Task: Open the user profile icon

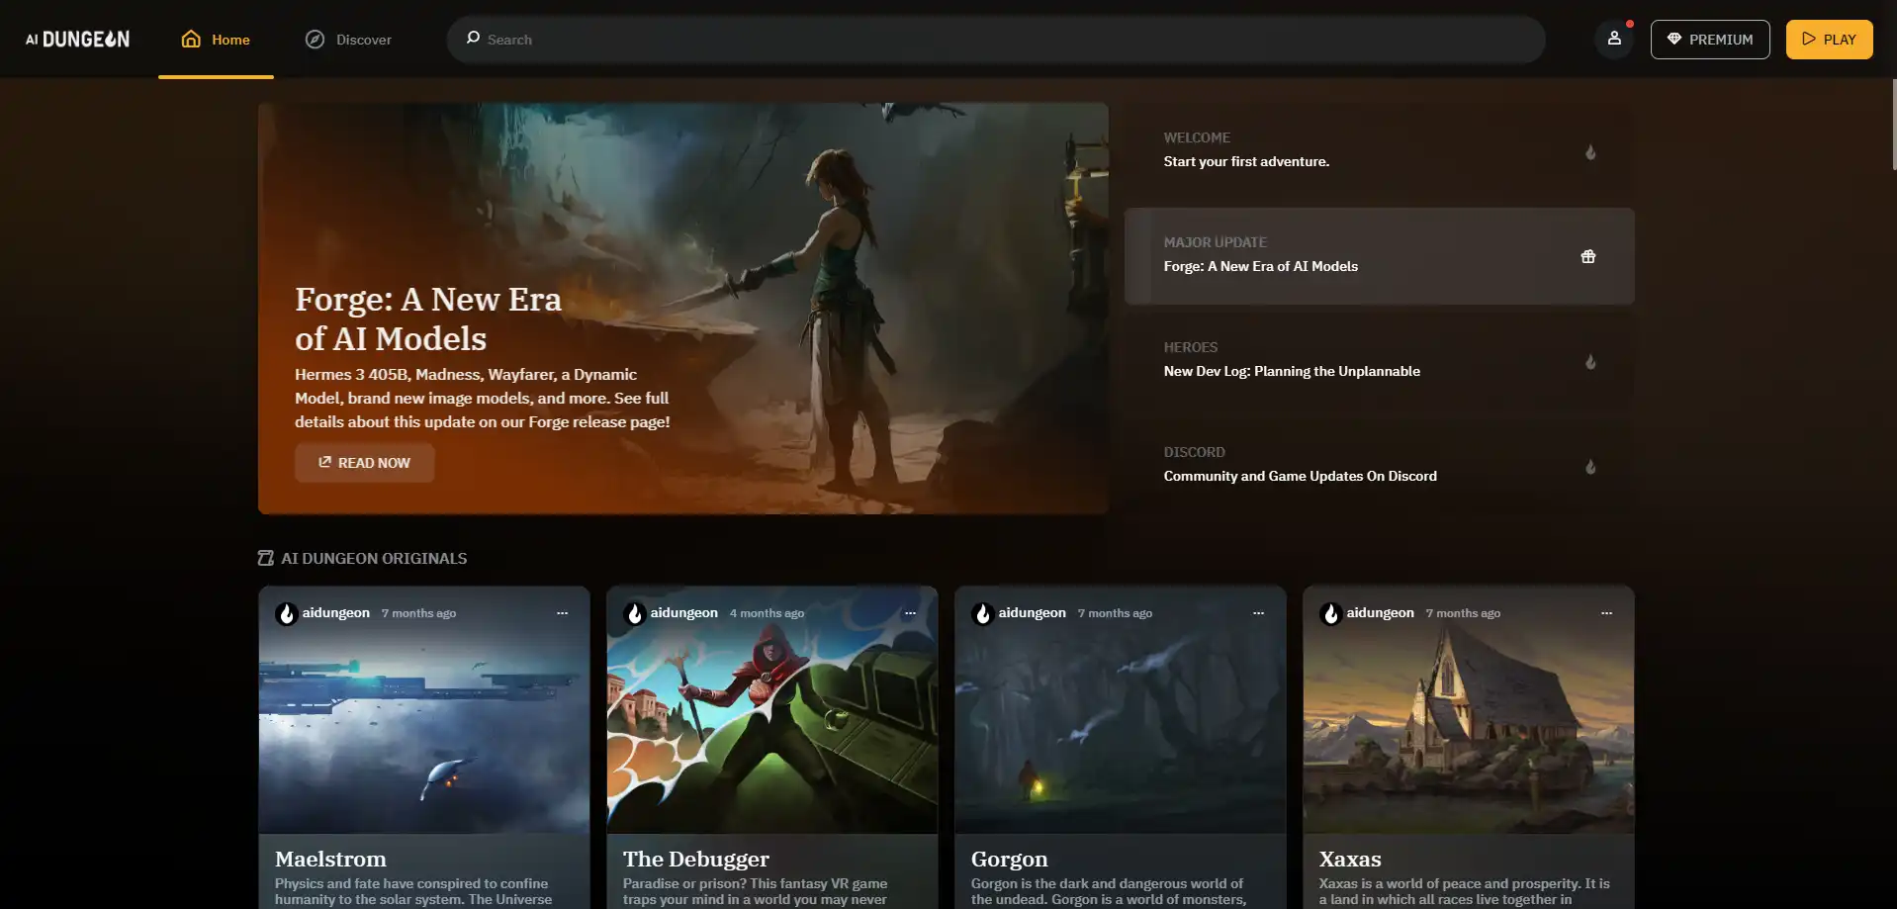Action: click(1614, 39)
